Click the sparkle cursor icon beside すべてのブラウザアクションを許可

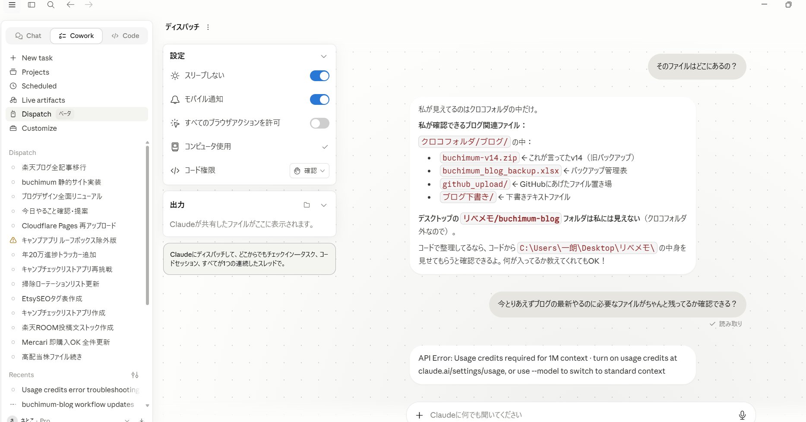pos(175,123)
